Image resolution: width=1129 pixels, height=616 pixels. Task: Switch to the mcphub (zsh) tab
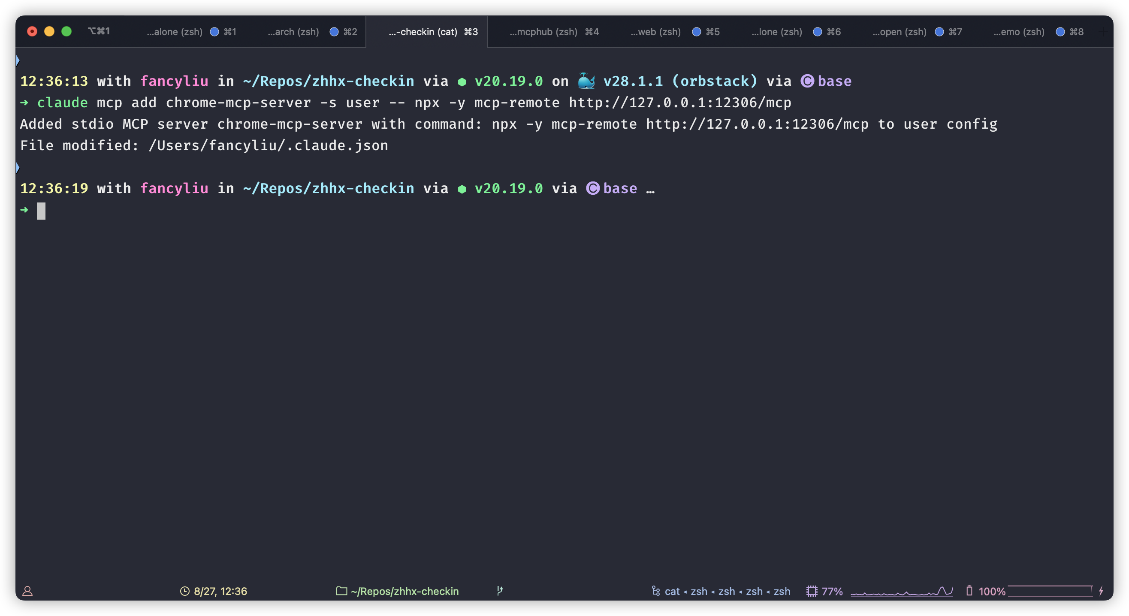[x=546, y=31]
